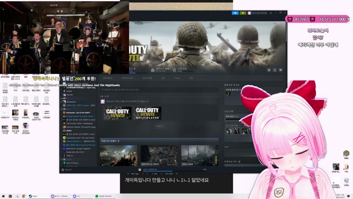Open the Recycle Bin desktop icon

346,182
